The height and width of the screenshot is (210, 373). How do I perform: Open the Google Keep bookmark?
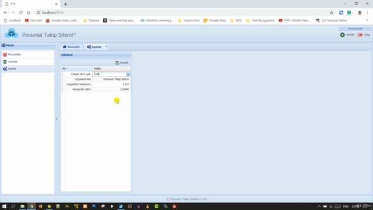(215, 20)
